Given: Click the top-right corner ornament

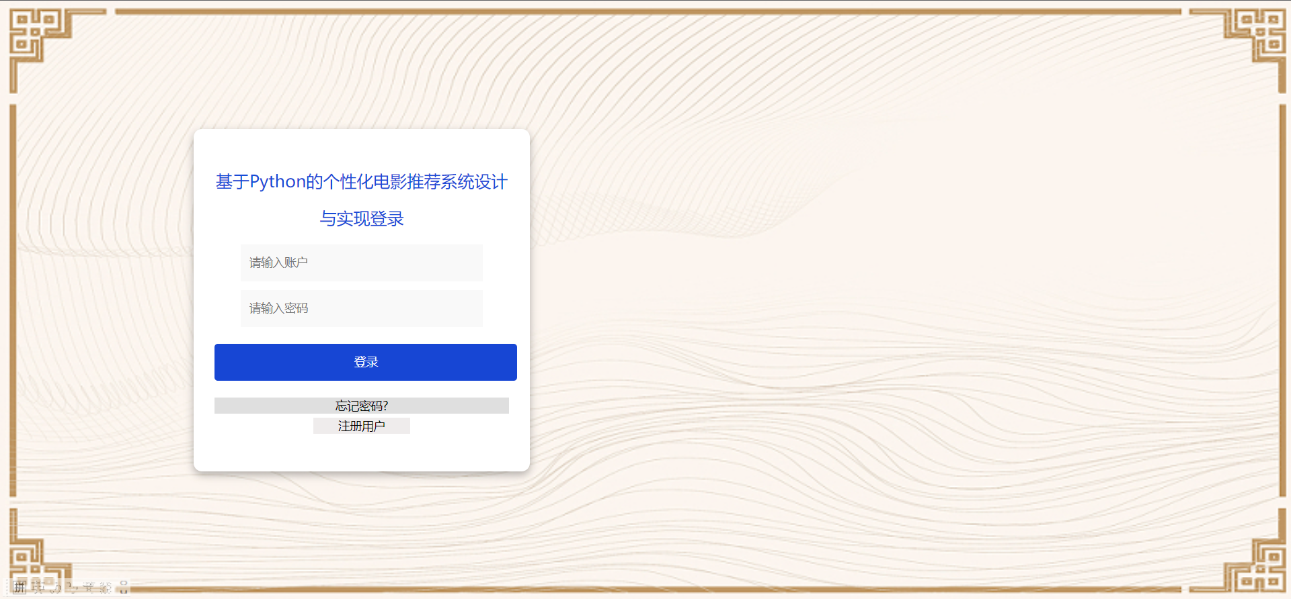Looking at the screenshot, I should (1255, 37).
